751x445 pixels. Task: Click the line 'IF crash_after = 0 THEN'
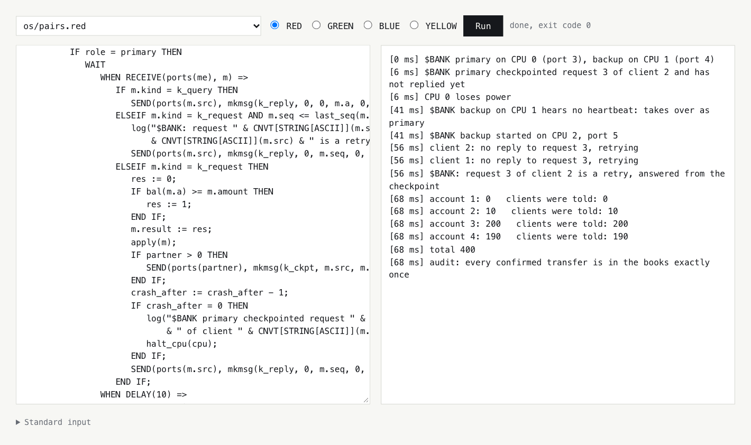pos(189,305)
